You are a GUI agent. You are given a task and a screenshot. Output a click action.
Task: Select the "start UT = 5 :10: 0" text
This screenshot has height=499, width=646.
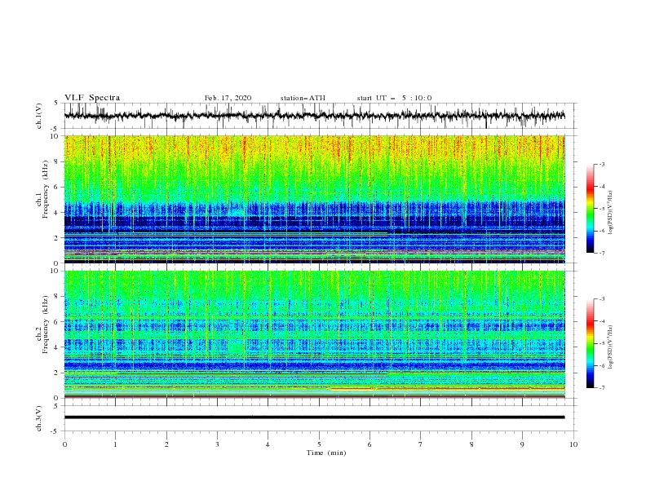[394, 98]
